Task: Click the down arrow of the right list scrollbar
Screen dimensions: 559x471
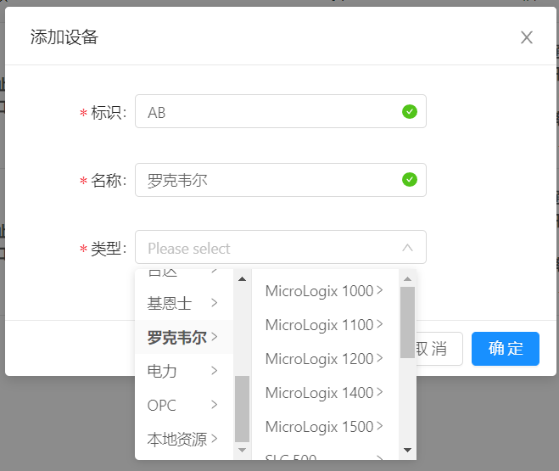Action: 407,450
